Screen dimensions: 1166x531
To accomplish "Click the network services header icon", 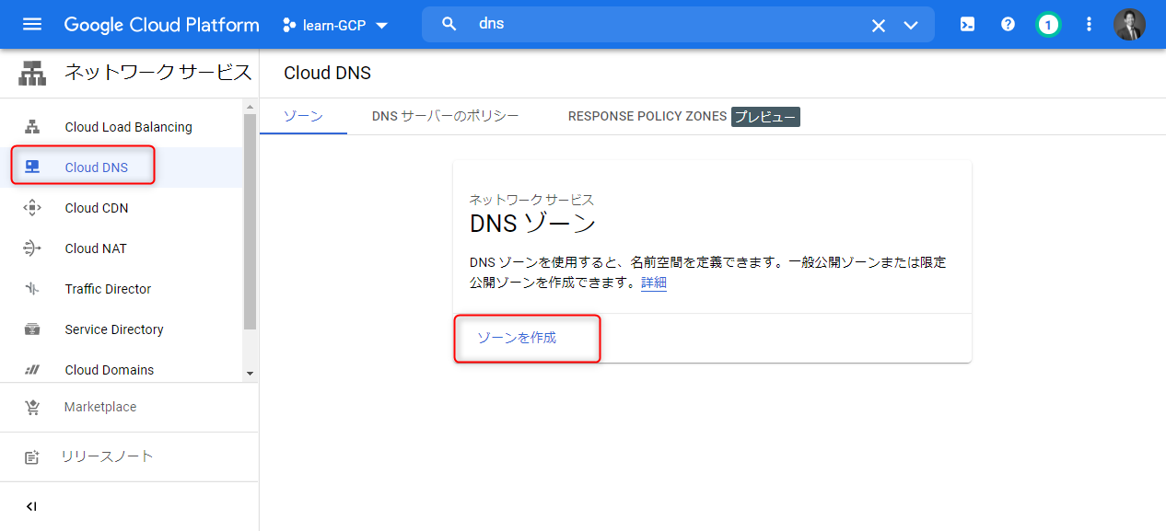I will tap(32, 74).
